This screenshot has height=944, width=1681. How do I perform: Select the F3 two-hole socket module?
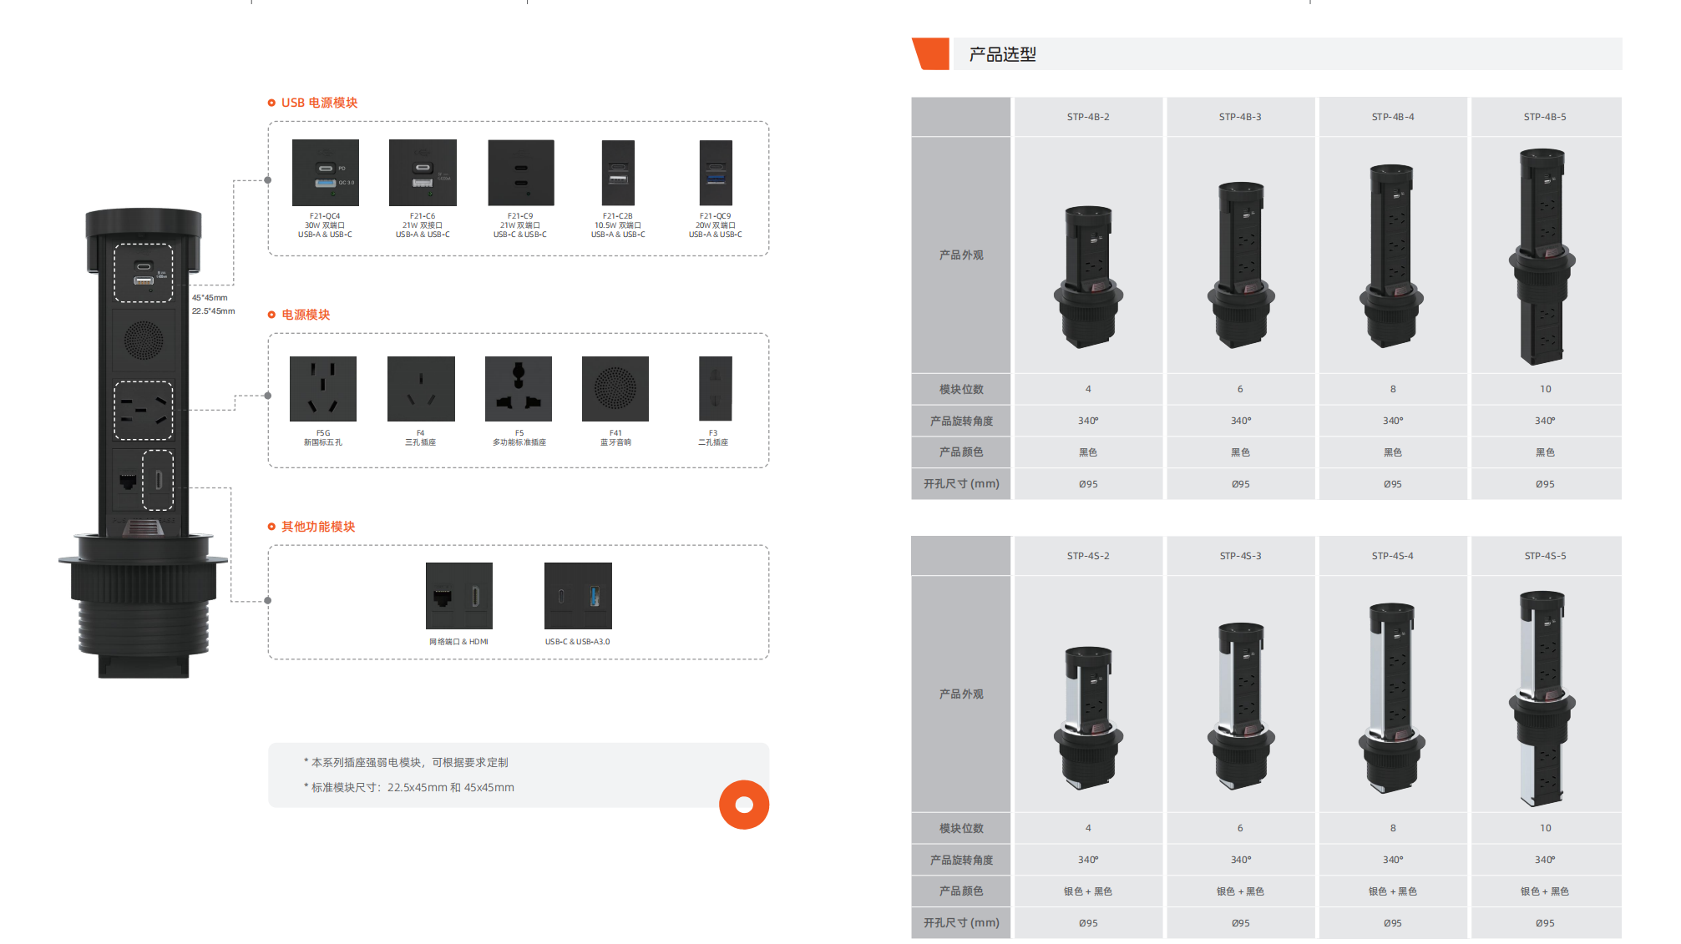(x=715, y=389)
